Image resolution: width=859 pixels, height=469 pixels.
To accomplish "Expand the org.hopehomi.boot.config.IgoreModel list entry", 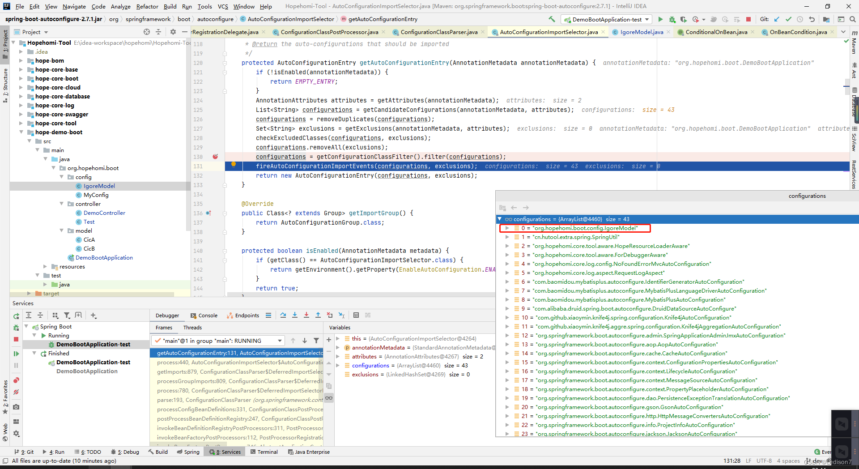I will pos(507,228).
